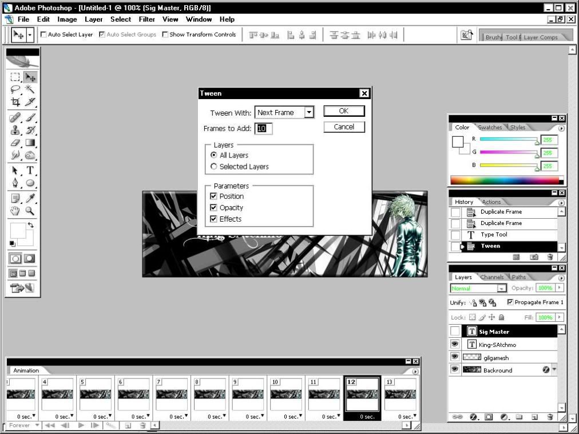Open the layer Opacity slider arrow
The width and height of the screenshot is (579, 434).
[560, 287]
